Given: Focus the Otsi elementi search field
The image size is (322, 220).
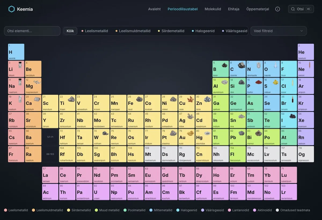Looking at the screenshot, I should tap(32, 31).
